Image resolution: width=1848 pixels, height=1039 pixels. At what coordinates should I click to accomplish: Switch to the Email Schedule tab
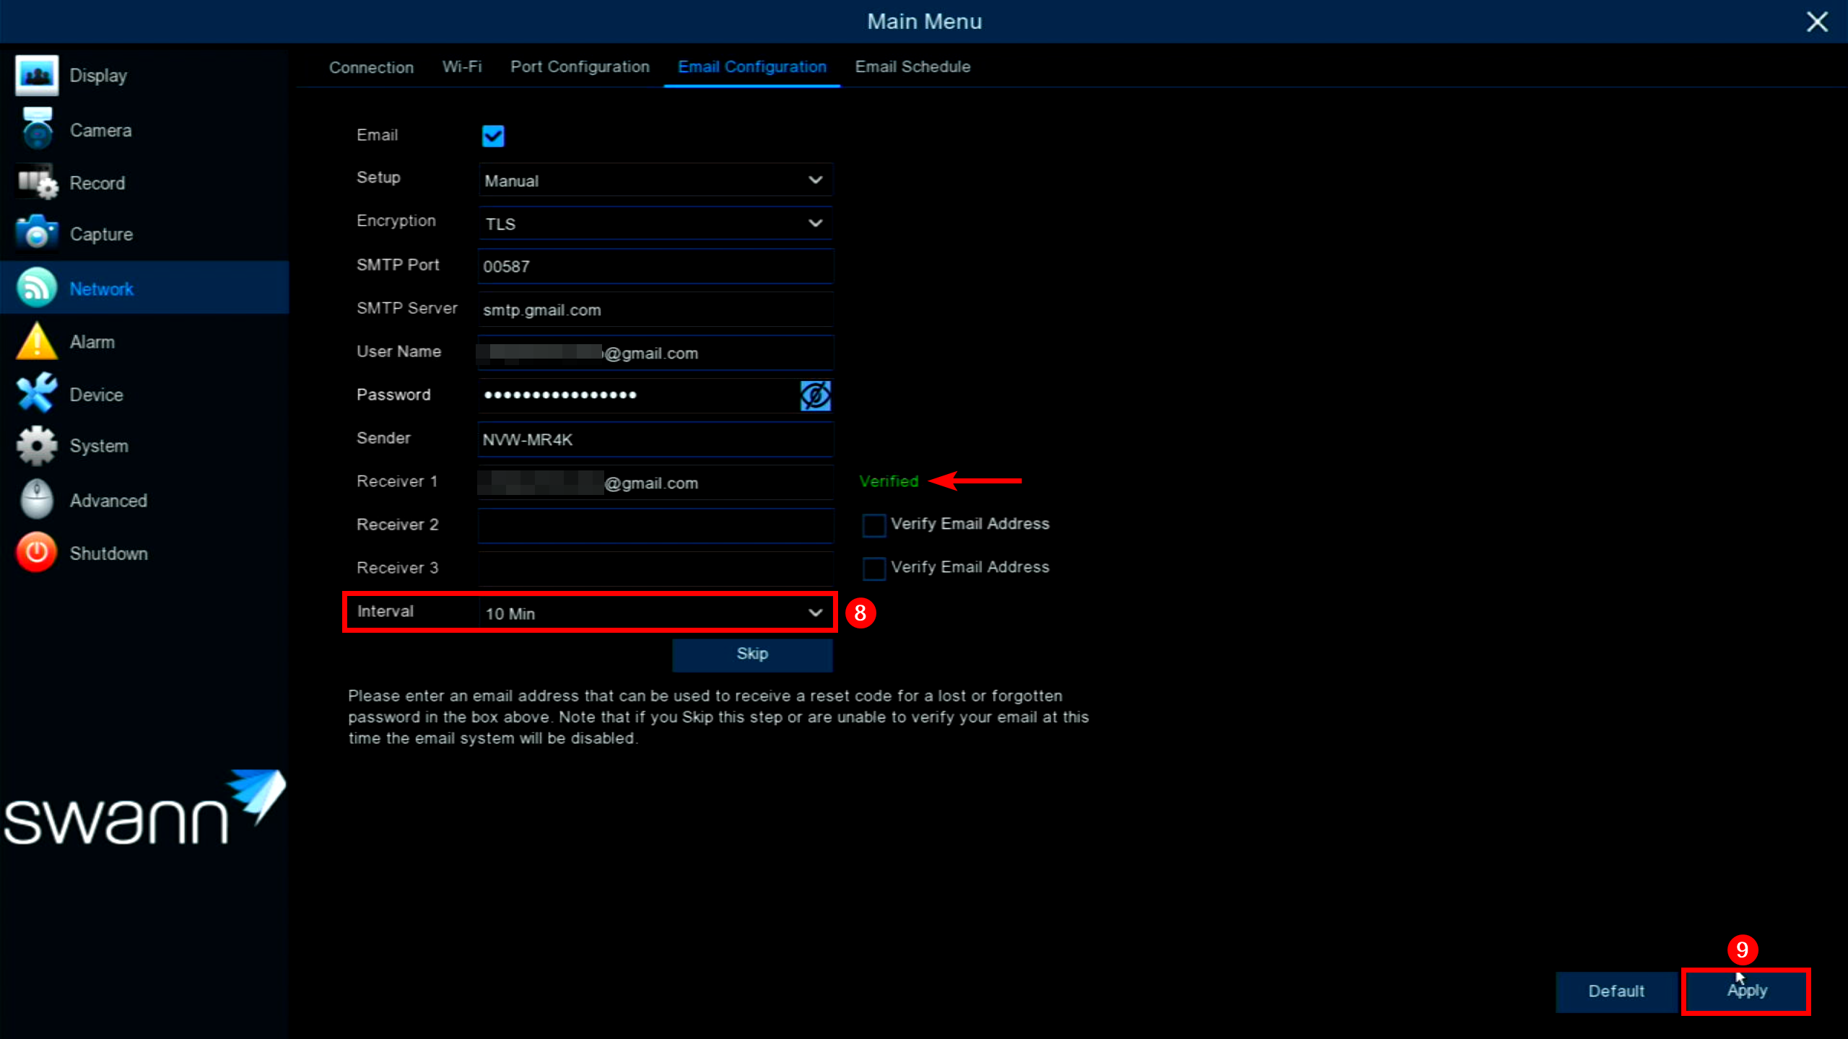click(x=912, y=66)
